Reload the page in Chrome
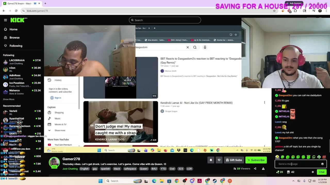 [16, 11]
